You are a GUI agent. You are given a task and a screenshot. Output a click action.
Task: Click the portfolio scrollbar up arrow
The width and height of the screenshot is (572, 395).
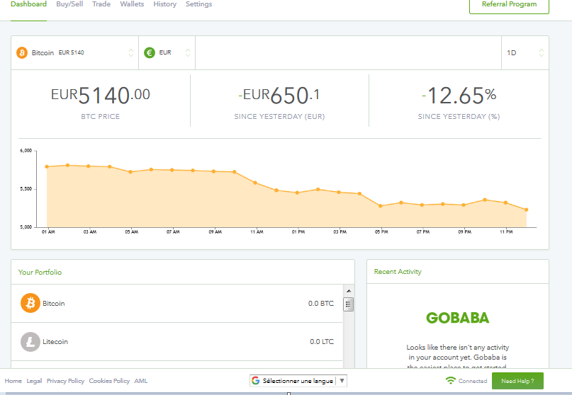point(349,291)
